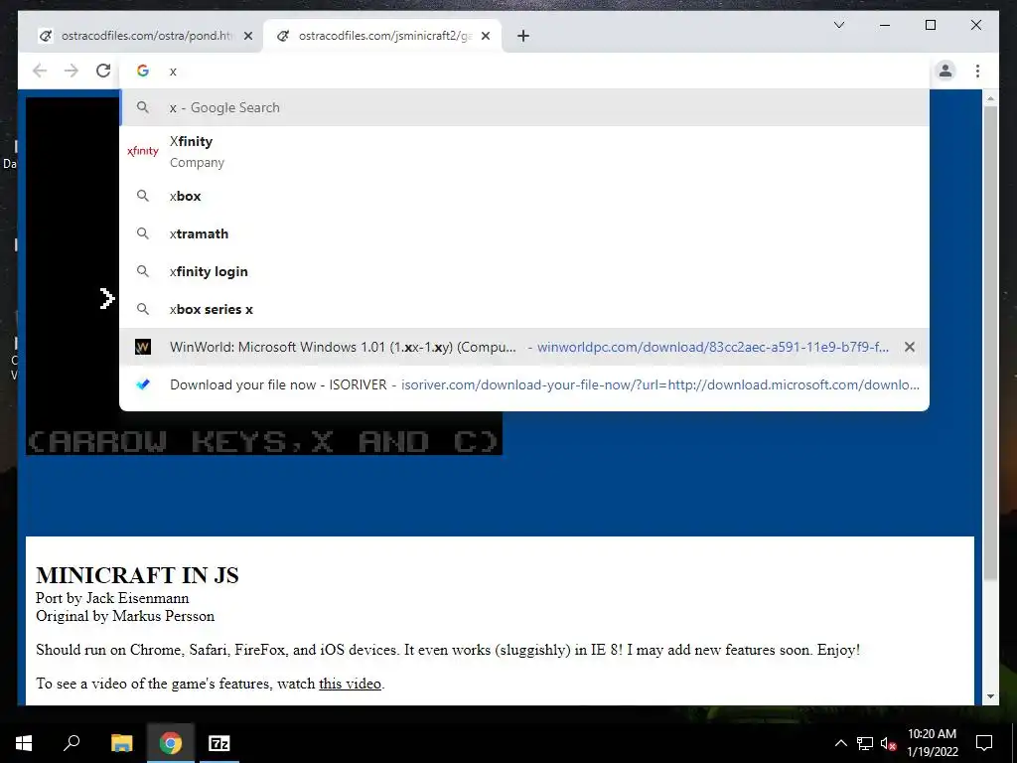Open a new tab with plus button
Screen dimensions: 1017x763
tap(523, 36)
